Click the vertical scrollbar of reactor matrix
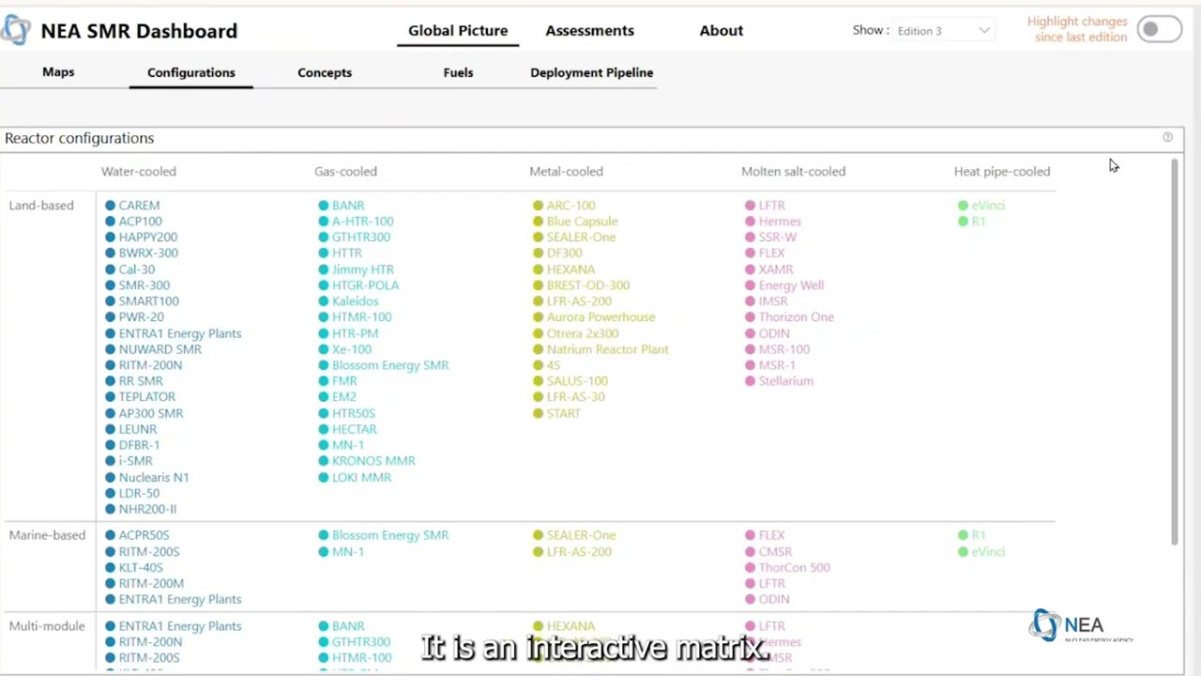This screenshot has height=676, width=1201. pos(1174,351)
